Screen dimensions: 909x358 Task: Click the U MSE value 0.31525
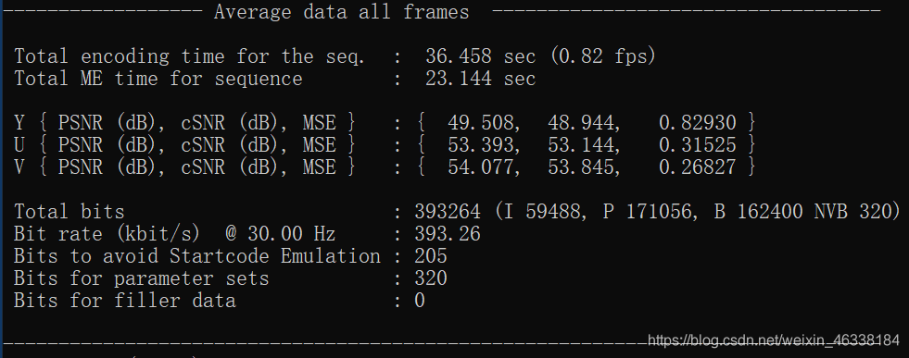(x=698, y=144)
